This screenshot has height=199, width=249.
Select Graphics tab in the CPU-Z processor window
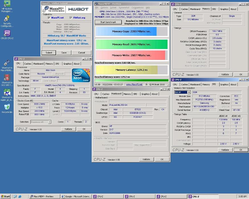[x=67, y=64]
